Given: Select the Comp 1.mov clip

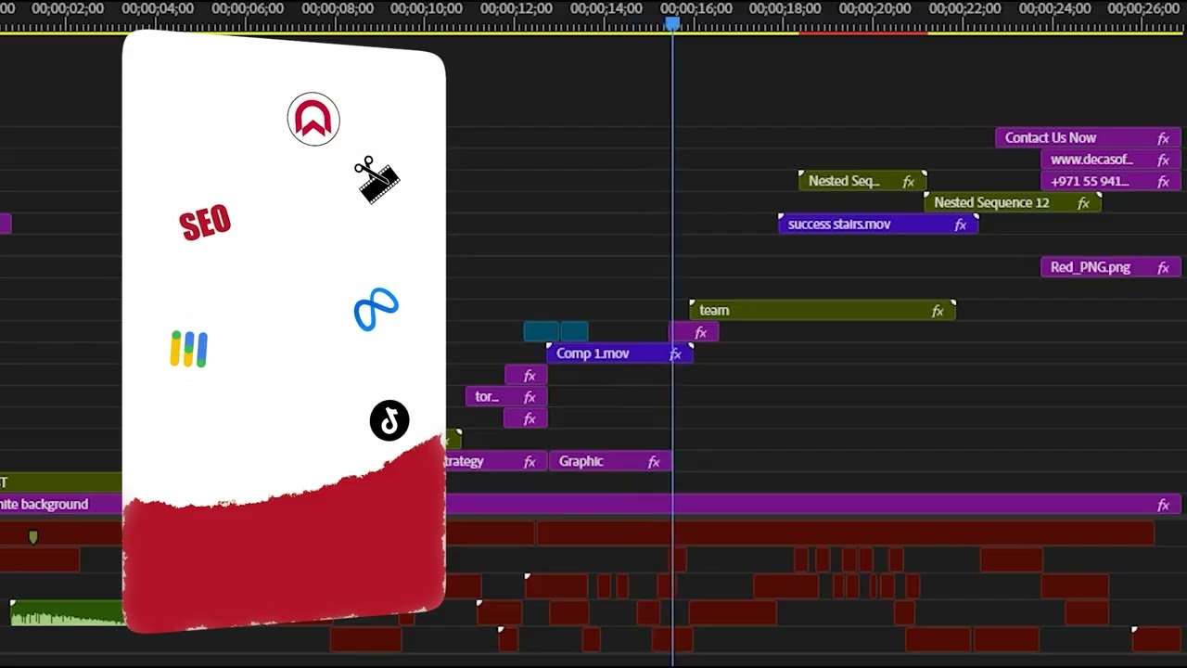Looking at the screenshot, I should tap(619, 353).
